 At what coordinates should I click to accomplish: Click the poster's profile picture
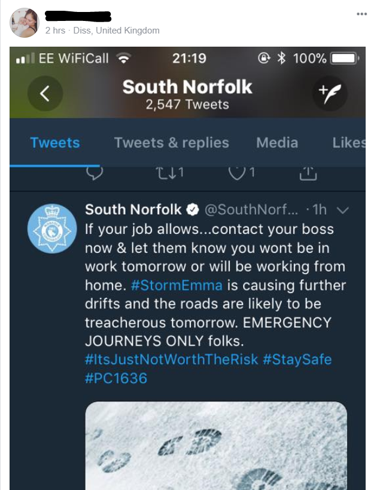click(25, 23)
